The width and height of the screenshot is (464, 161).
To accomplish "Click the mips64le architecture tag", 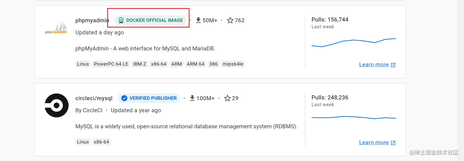I will [233, 64].
